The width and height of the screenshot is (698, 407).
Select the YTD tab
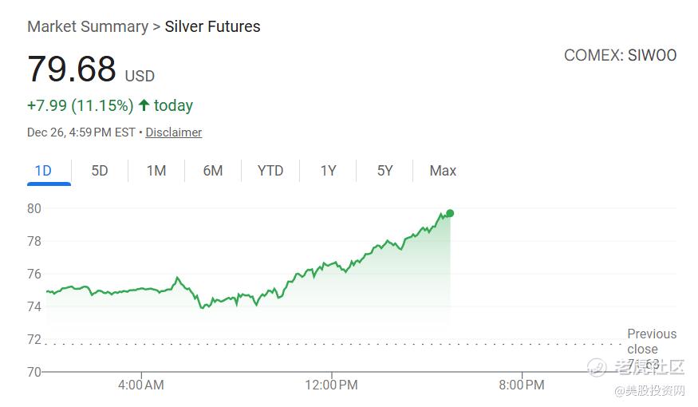[270, 171]
